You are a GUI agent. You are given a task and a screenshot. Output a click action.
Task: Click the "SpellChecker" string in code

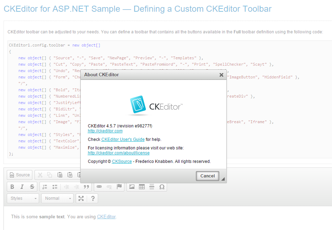coord(229,64)
